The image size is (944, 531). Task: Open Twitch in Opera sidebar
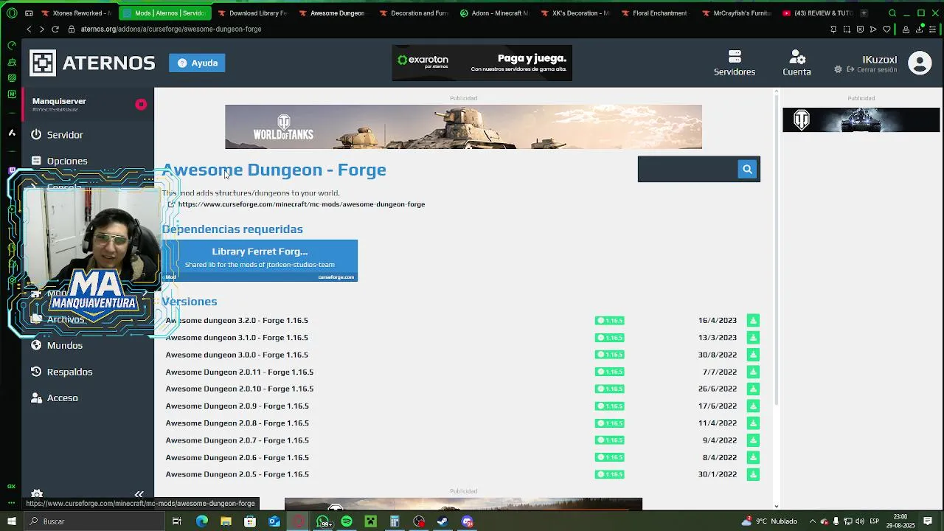(11, 170)
